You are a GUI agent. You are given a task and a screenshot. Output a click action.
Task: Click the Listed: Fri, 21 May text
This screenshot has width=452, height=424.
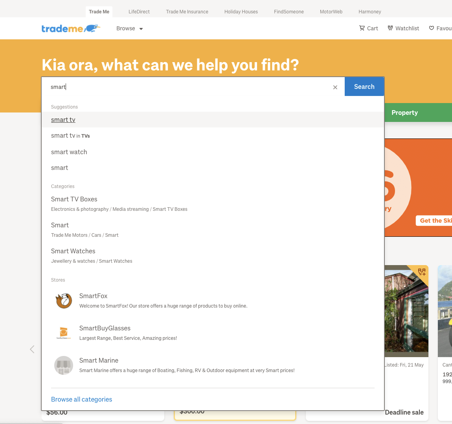coord(404,365)
